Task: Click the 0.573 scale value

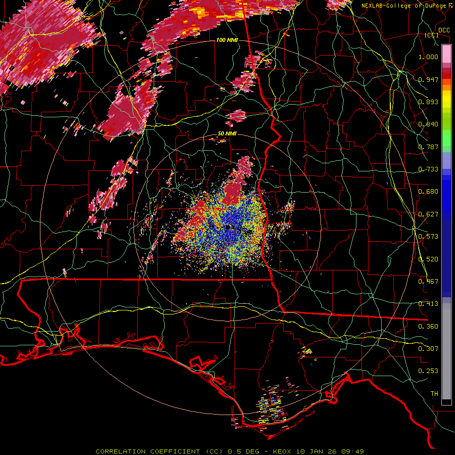Action: pos(428,237)
